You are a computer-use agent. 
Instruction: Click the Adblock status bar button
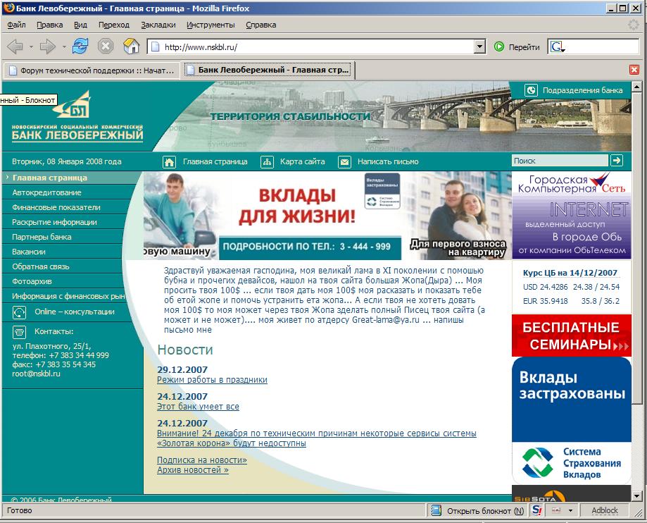605,510
